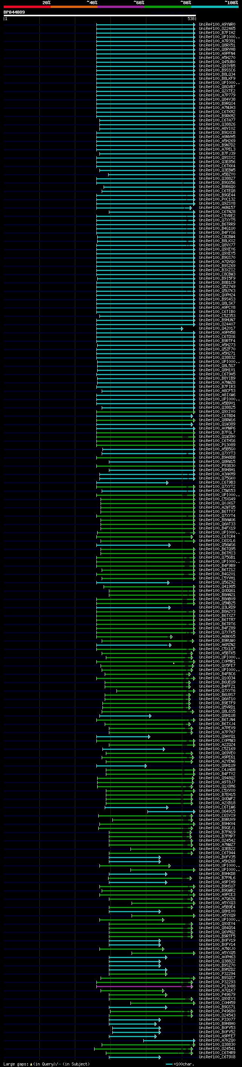242x1067 pixels.
Task: Select the label UniRef100_Q84V38
Action: point(217,100)
